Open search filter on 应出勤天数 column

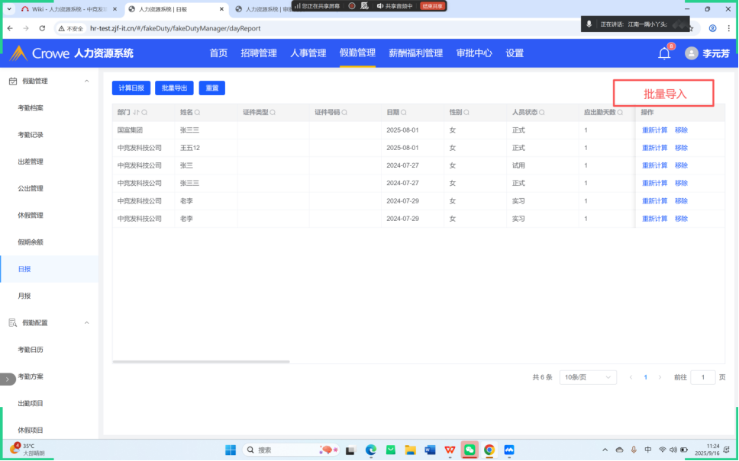coord(620,113)
